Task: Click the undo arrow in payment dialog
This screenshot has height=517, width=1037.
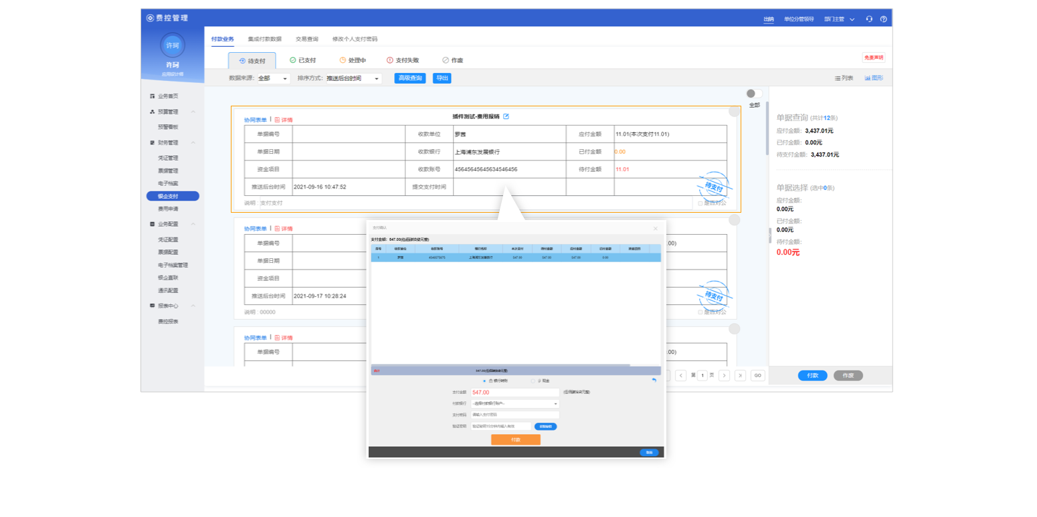Action: tap(654, 380)
